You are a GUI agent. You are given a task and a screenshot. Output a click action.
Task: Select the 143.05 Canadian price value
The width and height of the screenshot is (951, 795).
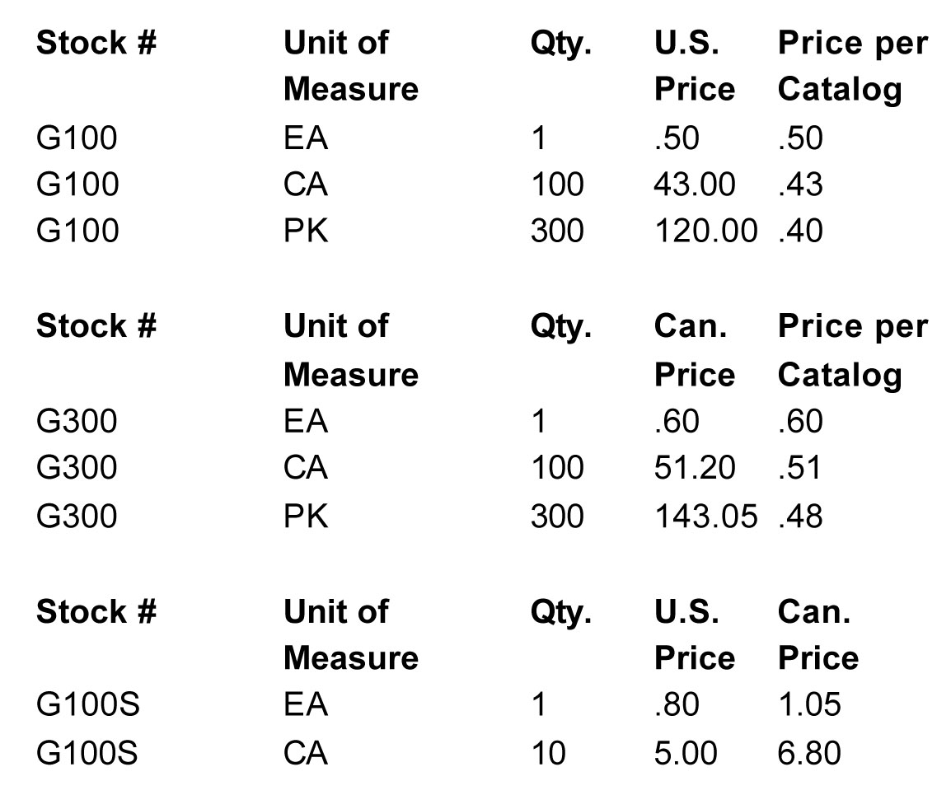coord(706,516)
